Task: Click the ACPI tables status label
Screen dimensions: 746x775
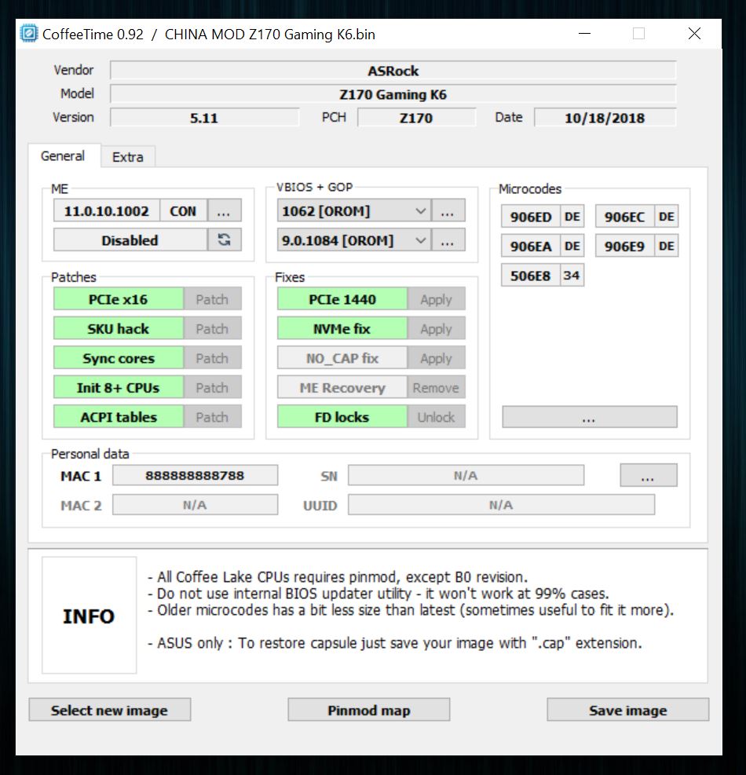Action: click(118, 417)
